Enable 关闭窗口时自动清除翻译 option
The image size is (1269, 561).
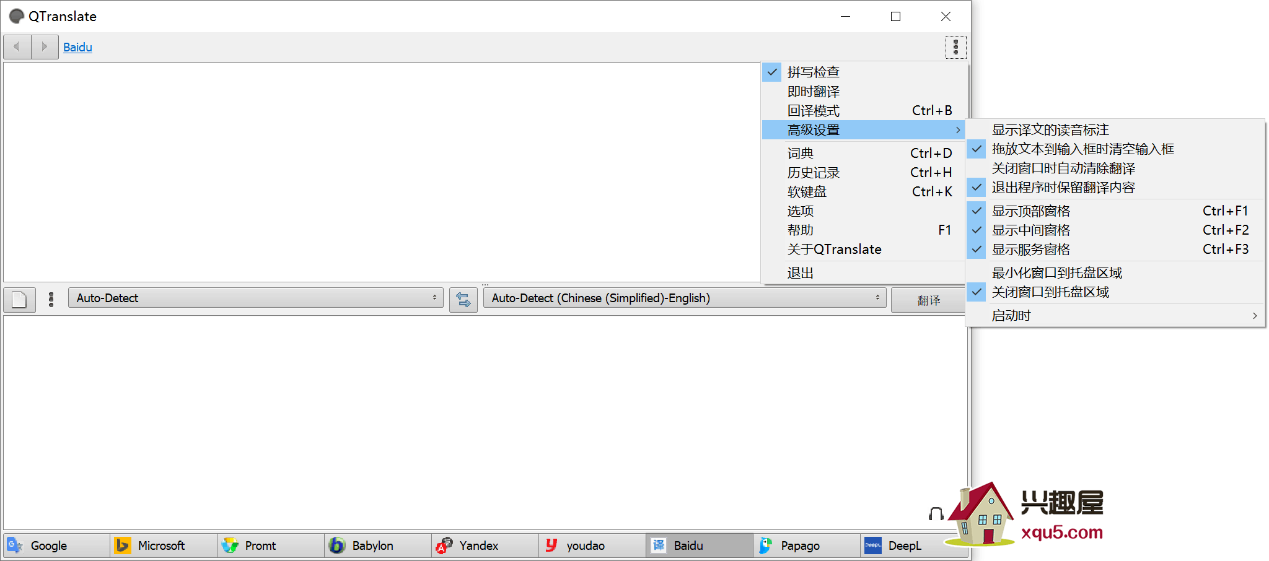(x=1115, y=168)
